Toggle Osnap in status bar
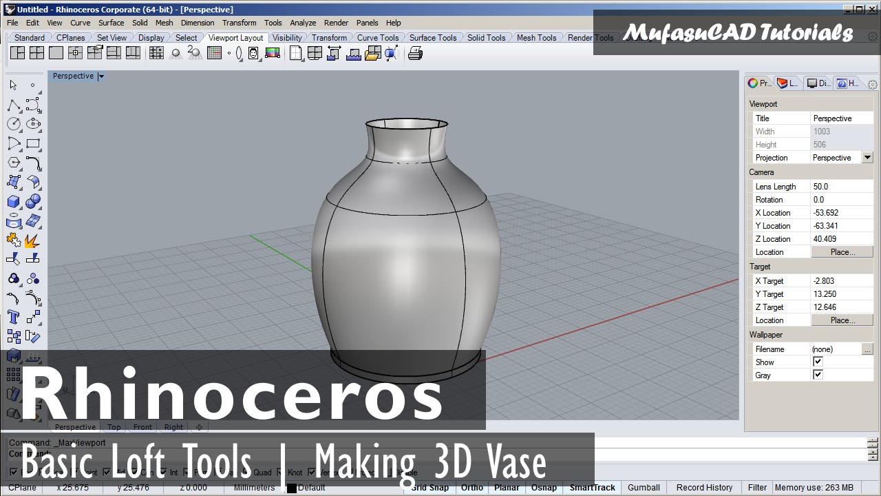 tap(544, 487)
